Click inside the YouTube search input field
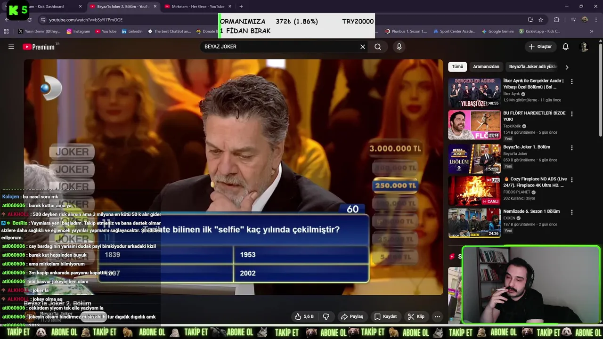Viewport: 603px width, 339px height. click(280, 47)
